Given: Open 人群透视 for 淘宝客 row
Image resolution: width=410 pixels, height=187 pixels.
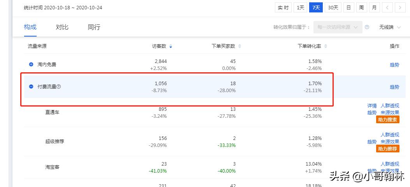Looking at the screenshot, I should click(390, 164).
